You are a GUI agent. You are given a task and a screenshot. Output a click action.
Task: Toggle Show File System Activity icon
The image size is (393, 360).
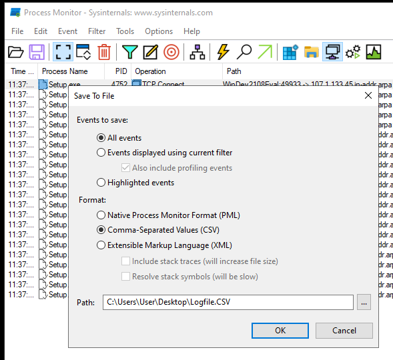(312, 52)
